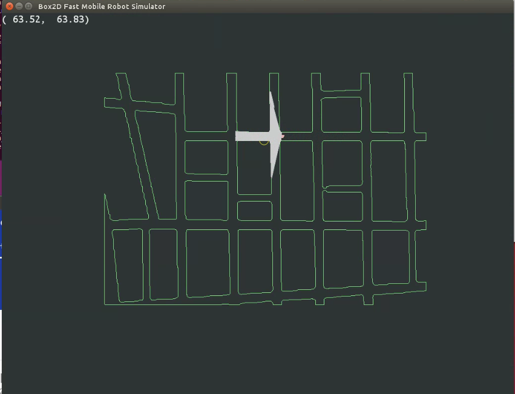Click the window title 'Box2D Fast Mobile Robot Simulator'

pyautogui.click(x=102, y=6)
